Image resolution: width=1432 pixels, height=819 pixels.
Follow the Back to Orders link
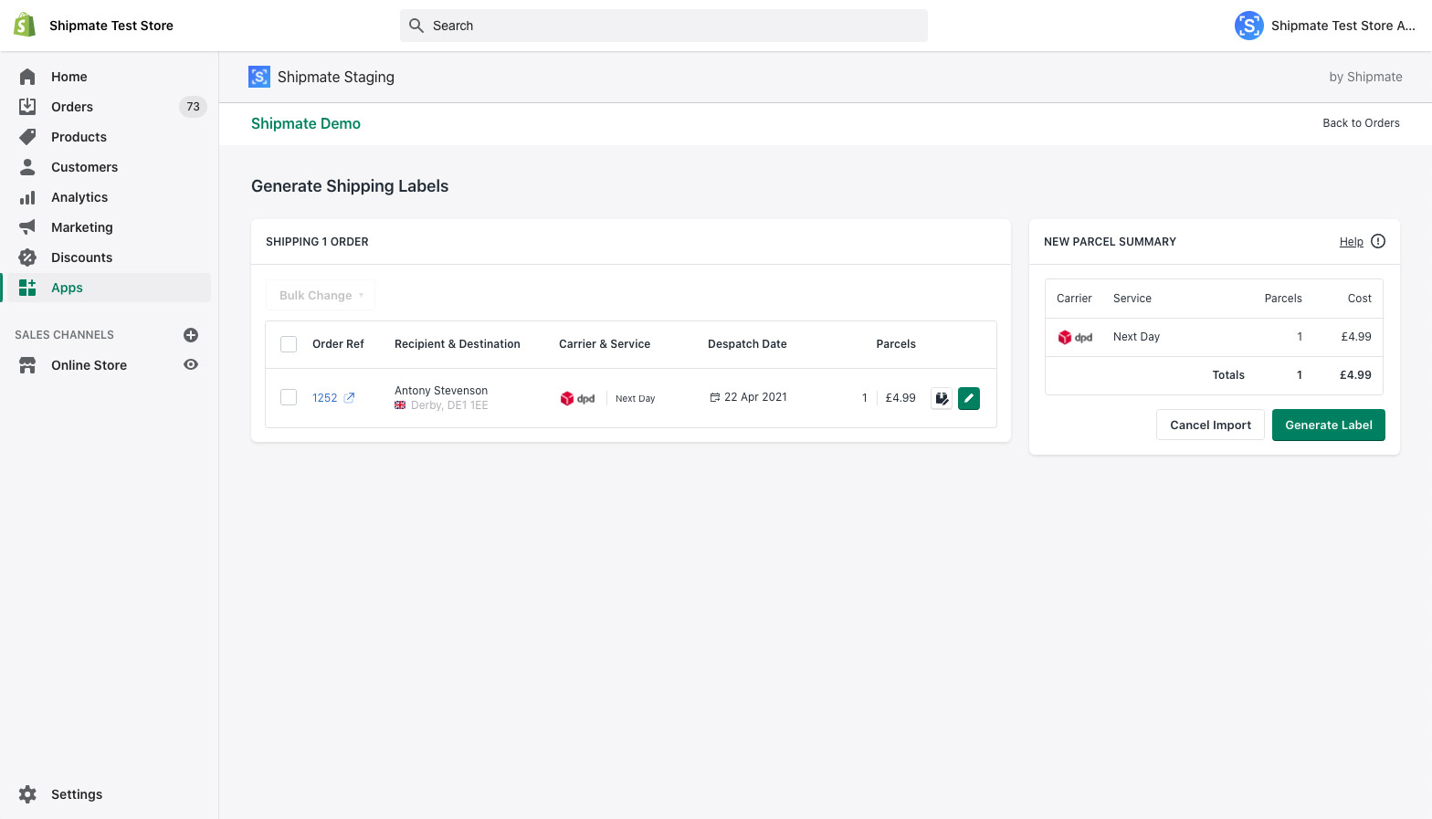pyautogui.click(x=1361, y=123)
